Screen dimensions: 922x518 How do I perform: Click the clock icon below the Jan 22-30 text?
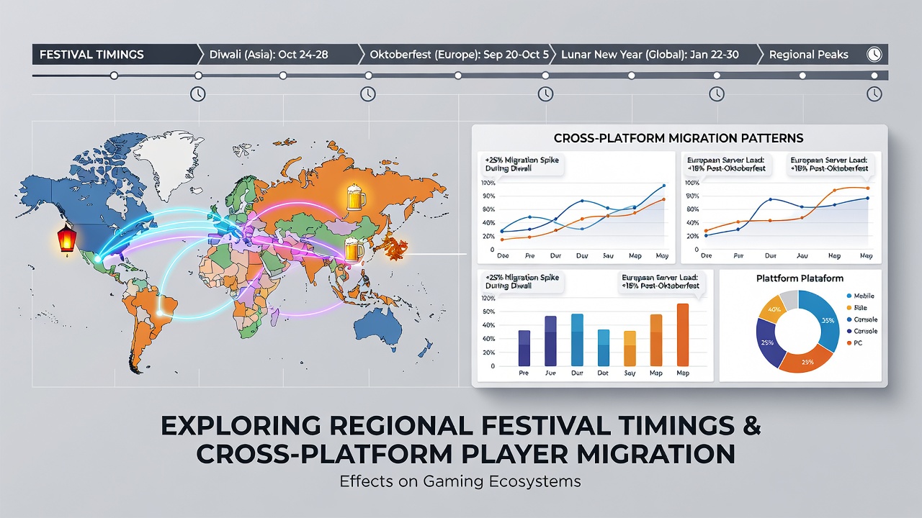716,94
